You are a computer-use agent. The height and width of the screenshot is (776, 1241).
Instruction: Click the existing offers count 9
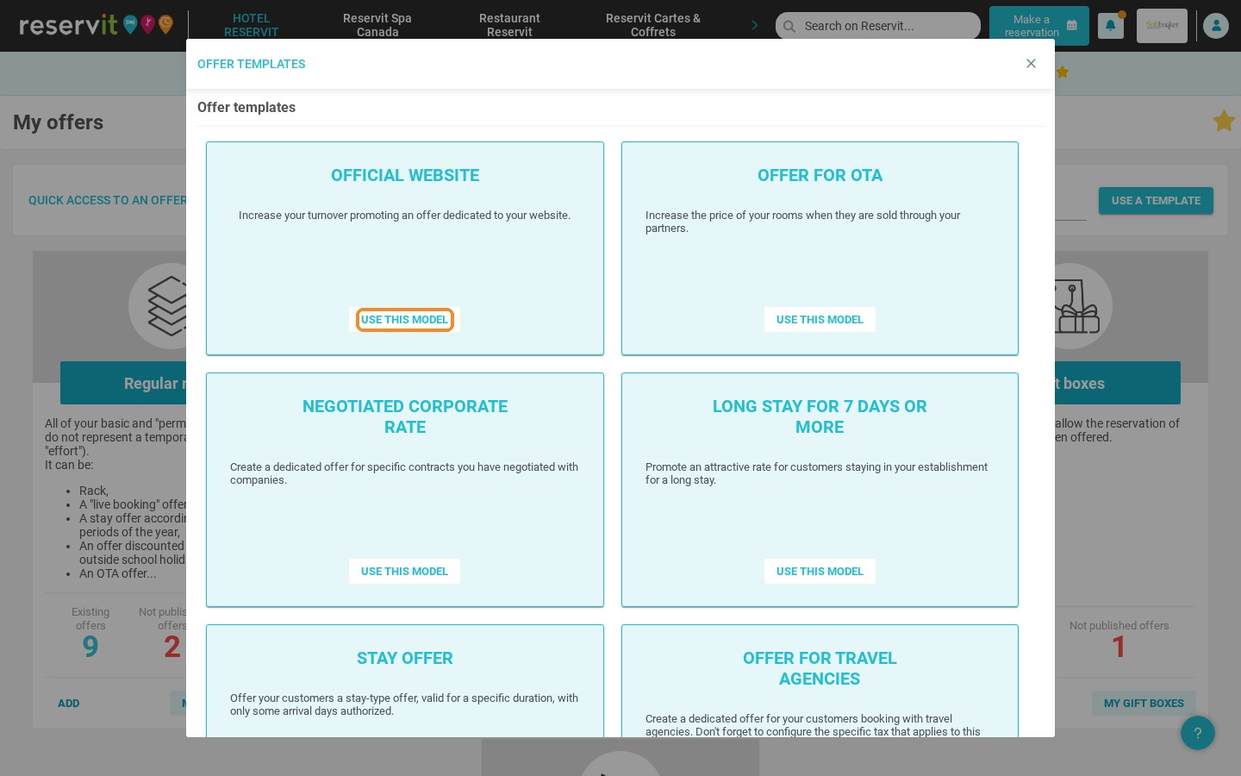click(90, 647)
